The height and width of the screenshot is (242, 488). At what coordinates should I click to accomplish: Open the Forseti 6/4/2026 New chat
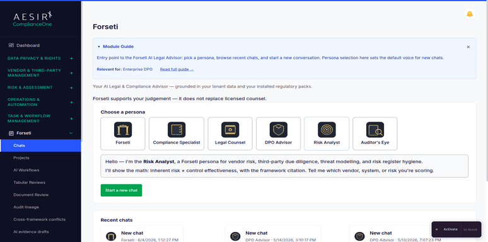click(142, 234)
